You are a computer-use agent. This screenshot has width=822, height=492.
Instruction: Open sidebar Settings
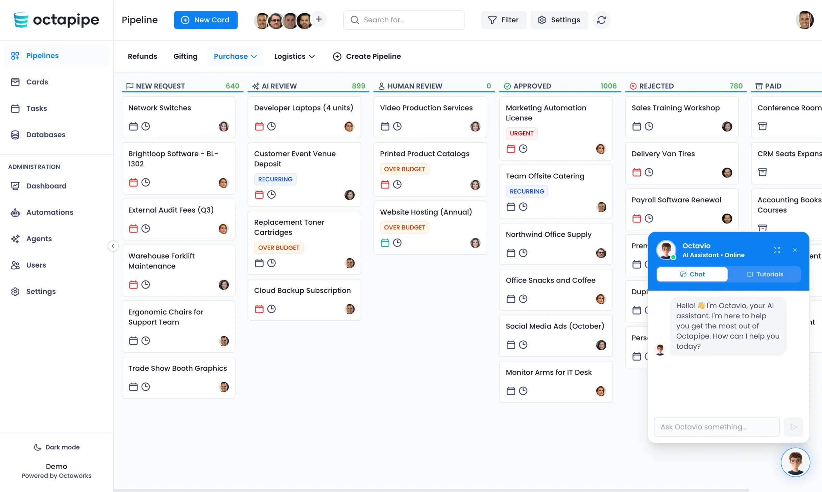(x=56, y=291)
